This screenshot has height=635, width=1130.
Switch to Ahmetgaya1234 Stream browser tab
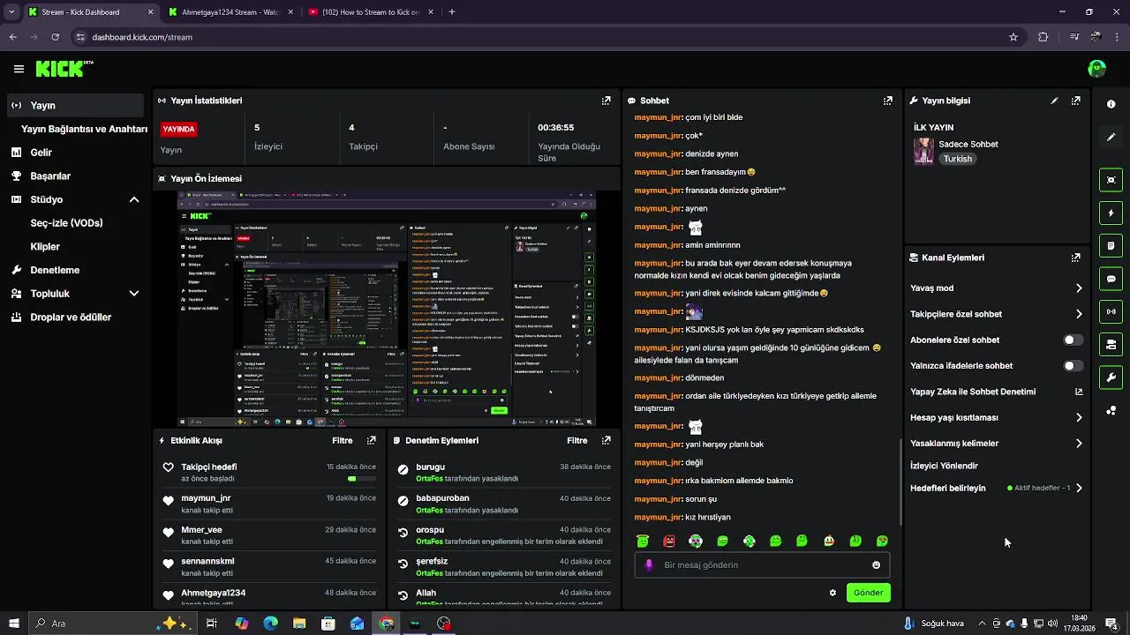[230, 12]
